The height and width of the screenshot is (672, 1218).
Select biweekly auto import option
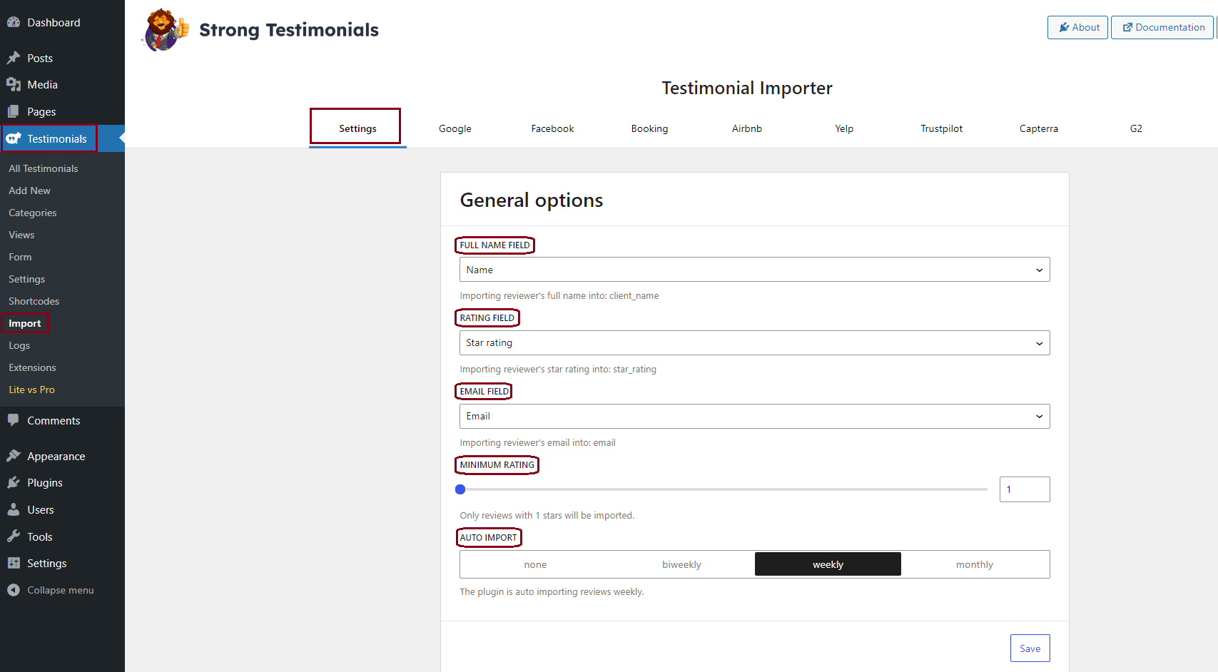click(681, 564)
